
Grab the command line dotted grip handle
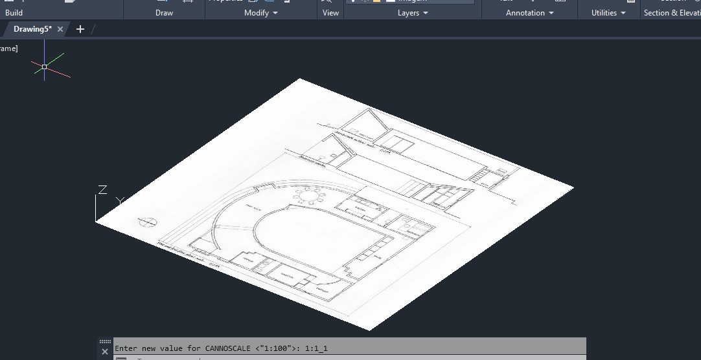click(x=105, y=342)
